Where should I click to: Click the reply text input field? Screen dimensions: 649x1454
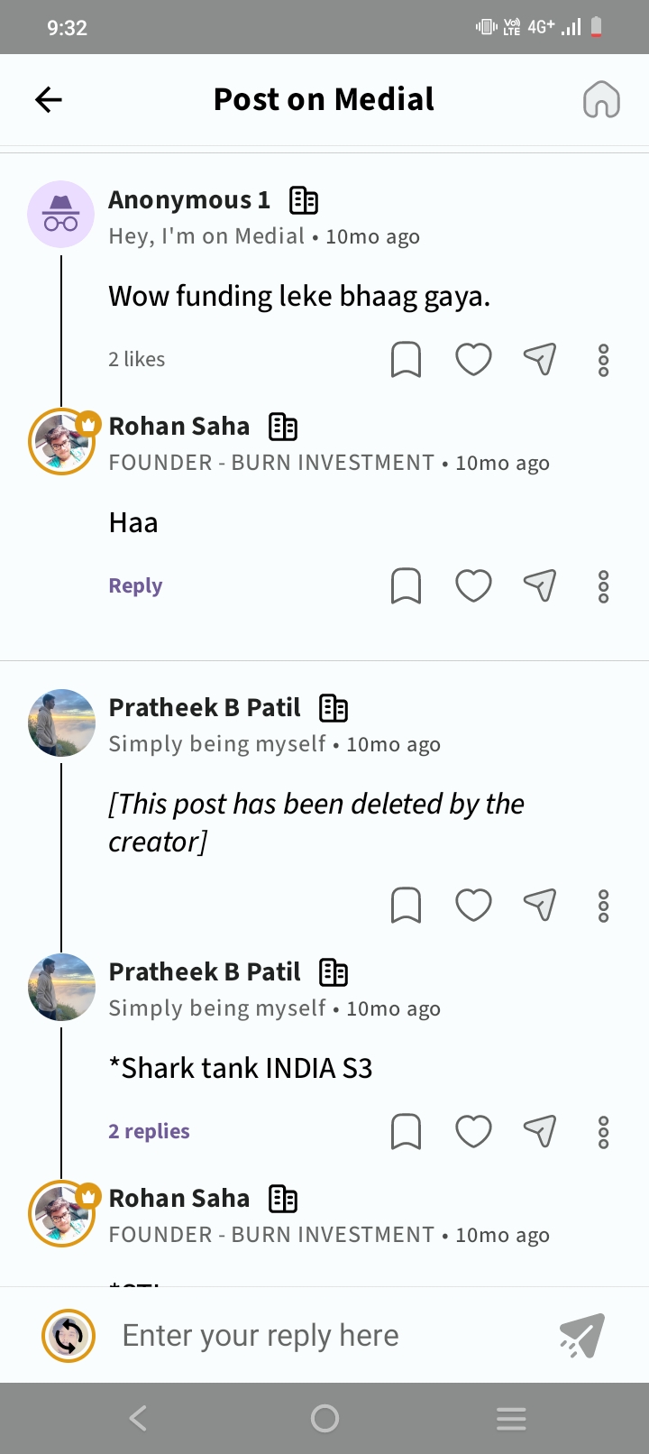[x=324, y=1335]
